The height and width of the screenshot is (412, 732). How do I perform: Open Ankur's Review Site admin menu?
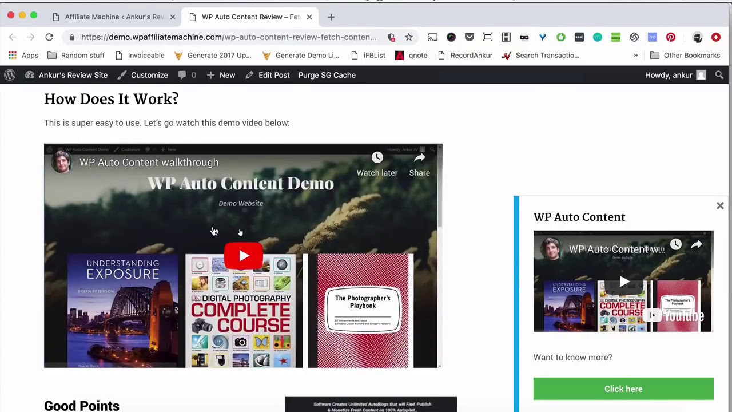pos(66,75)
